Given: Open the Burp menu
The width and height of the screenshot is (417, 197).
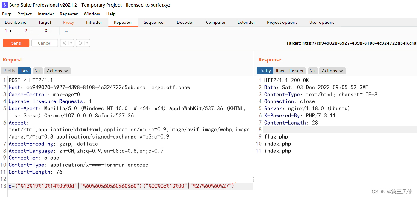Looking at the screenshot, I should tap(7, 14).
